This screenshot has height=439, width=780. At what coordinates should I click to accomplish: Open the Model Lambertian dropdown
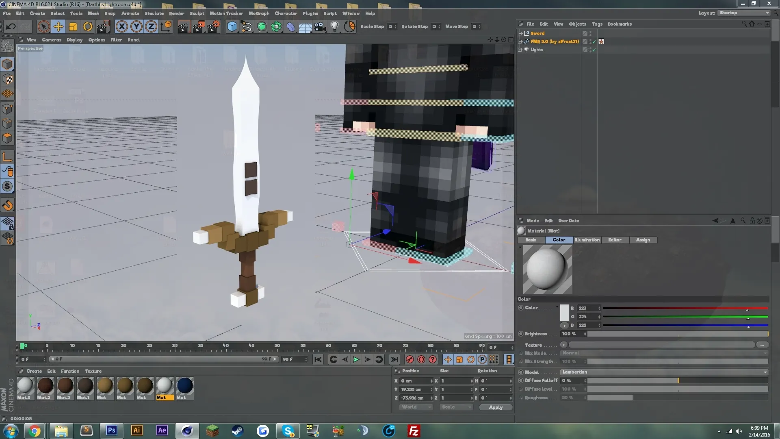664,372
